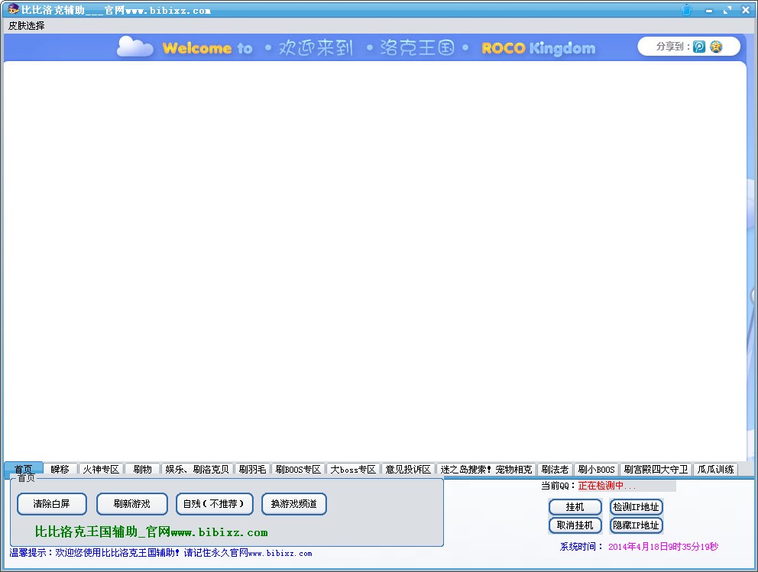
Task: Click the 隐藏IP地址 button
Action: pyautogui.click(x=636, y=525)
